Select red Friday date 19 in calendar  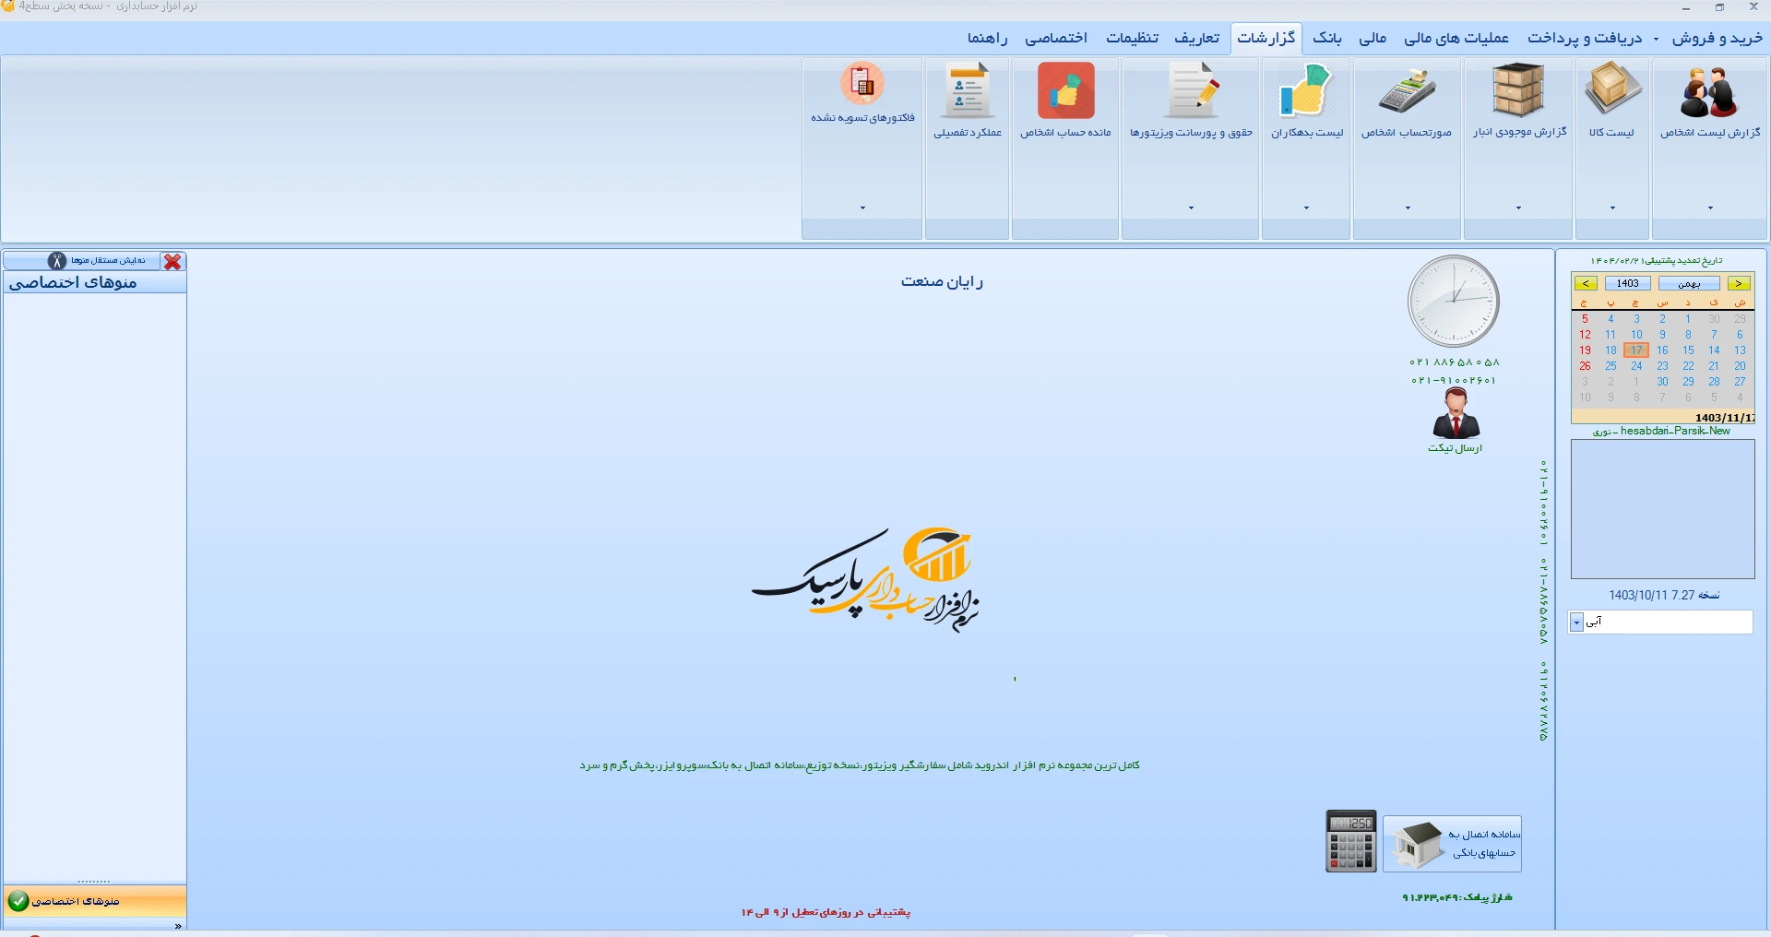tap(1585, 350)
